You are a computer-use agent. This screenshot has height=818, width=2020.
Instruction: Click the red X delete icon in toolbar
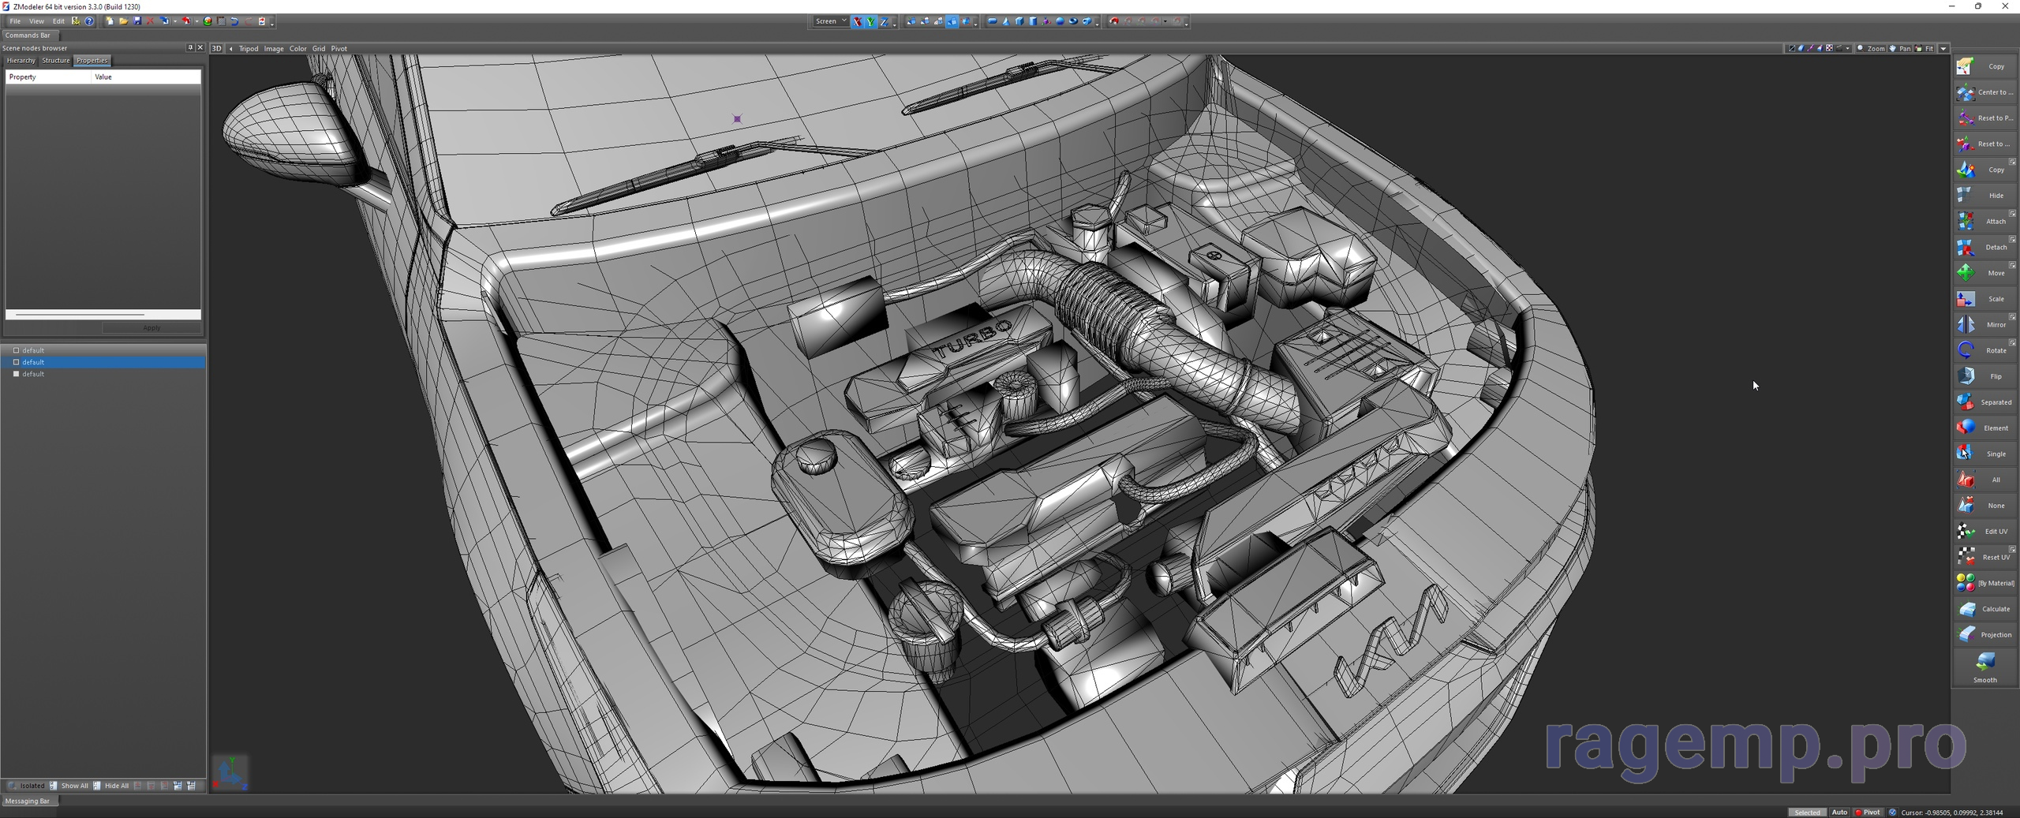tap(150, 21)
